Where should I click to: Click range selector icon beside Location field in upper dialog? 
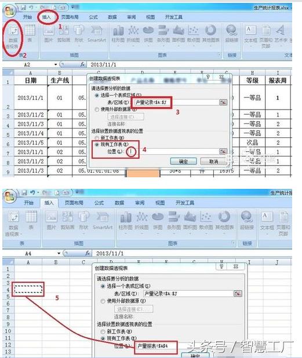coord(223,151)
